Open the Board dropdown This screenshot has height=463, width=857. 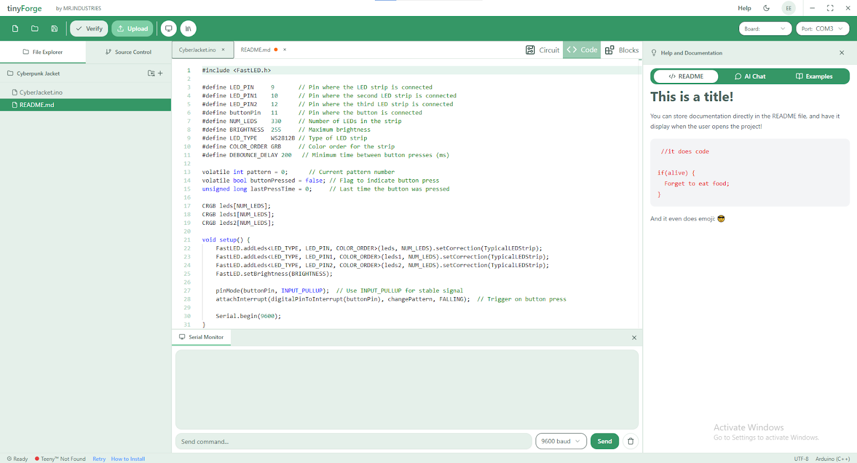click(x=764, y=29)
